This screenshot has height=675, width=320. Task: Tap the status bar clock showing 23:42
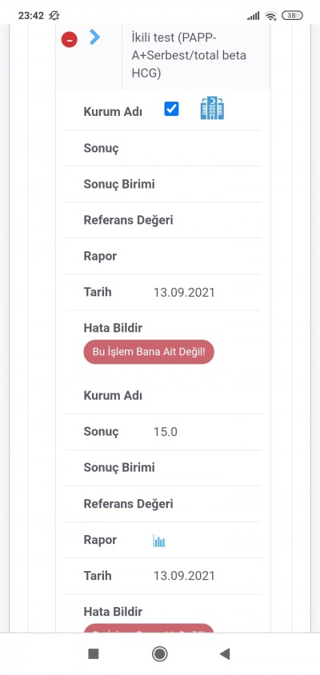click(31, 15)
